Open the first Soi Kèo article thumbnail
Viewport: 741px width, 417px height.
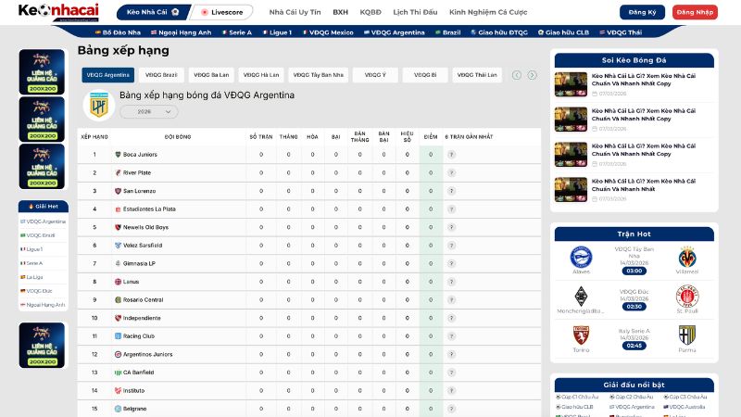tap(570, 82)
